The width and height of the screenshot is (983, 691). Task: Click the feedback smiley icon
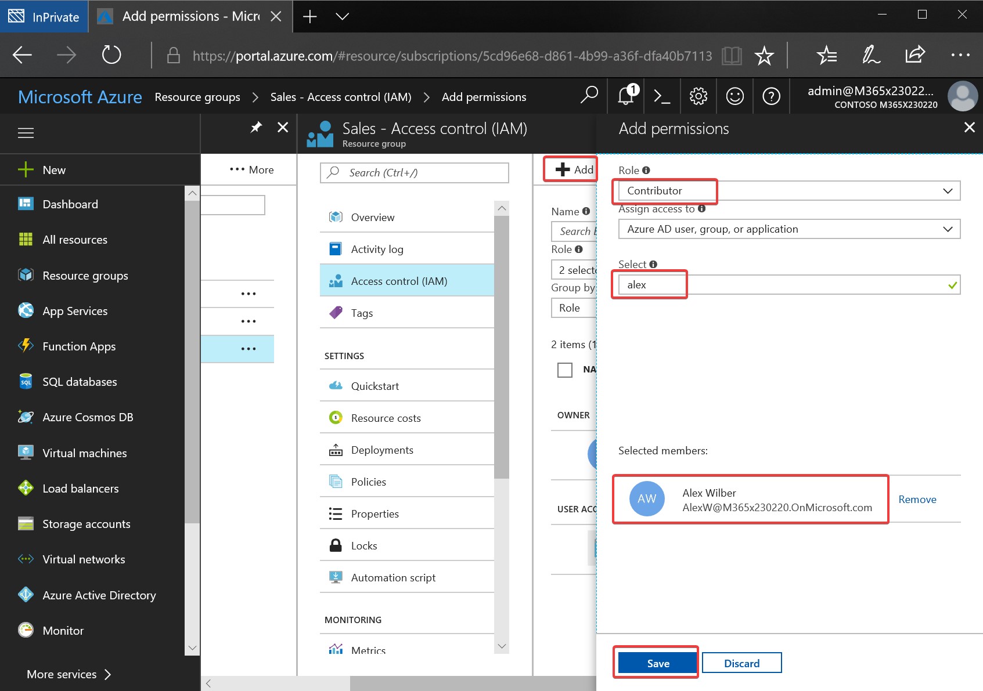point(734,96)
